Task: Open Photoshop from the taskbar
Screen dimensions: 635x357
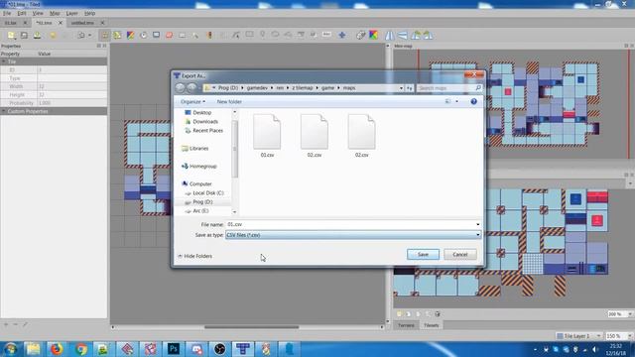Action: click(x=174, y=349)
